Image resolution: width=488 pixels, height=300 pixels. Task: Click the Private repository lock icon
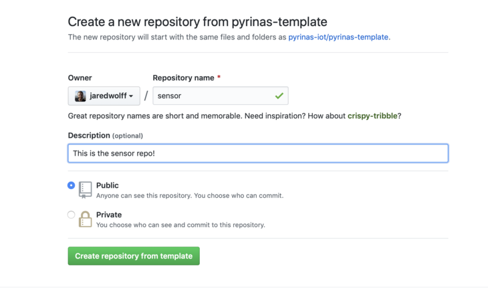(85, 219)
